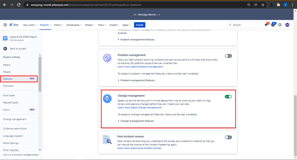Select Features in the sidebar
The image size is (297, 160).
[19, 79]
